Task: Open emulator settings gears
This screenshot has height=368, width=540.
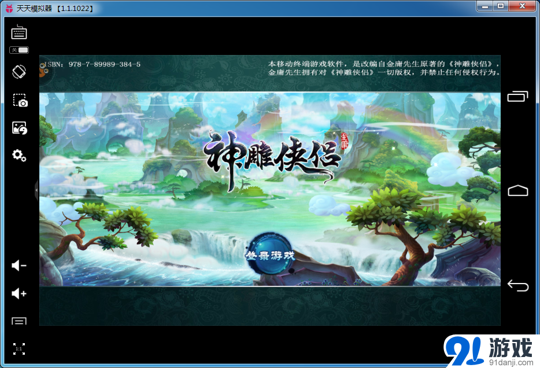Action: tap(19, 156)
